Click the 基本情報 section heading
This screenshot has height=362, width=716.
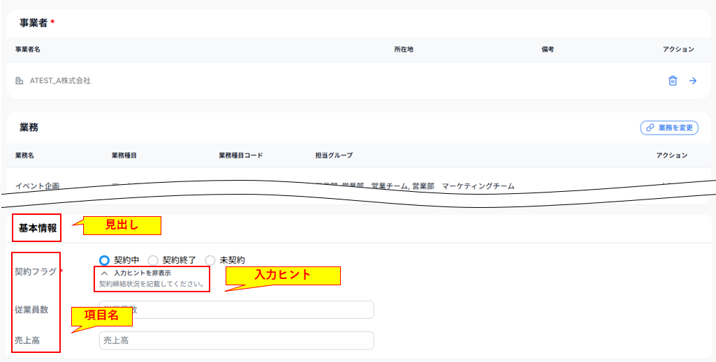(x=38, y=228)
